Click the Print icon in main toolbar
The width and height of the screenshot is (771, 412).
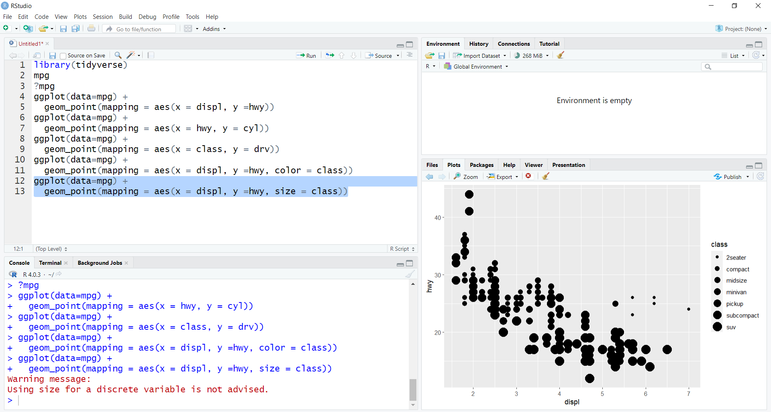pyautogui.click(x=92, y=28)
